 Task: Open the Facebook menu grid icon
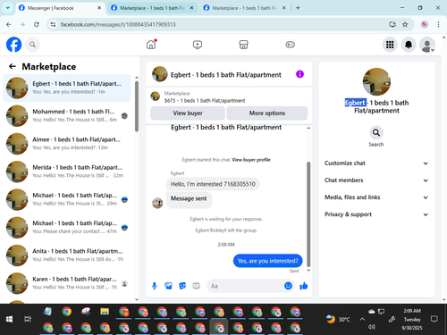click(x=390, y=45)
